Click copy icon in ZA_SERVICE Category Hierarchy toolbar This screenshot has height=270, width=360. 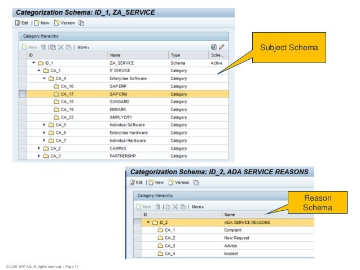point(53,47)
